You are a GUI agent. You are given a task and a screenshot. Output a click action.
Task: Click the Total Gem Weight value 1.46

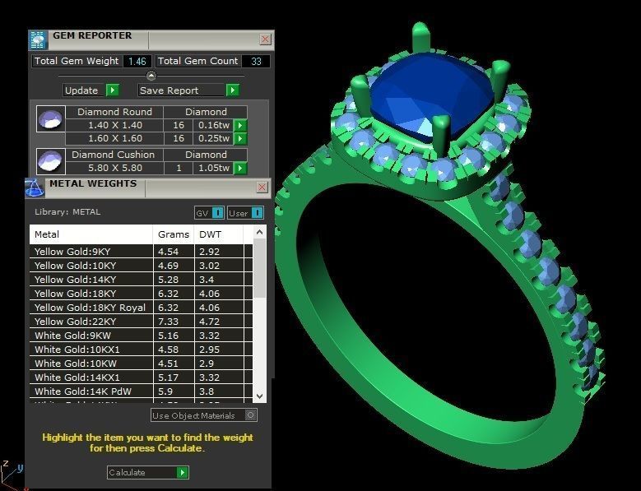[137, 62]
